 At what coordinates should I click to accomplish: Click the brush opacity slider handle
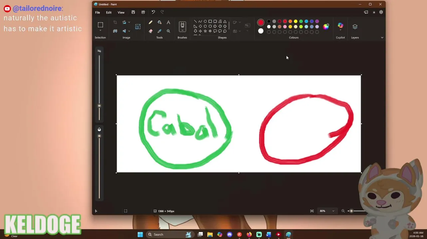point(99,136)
